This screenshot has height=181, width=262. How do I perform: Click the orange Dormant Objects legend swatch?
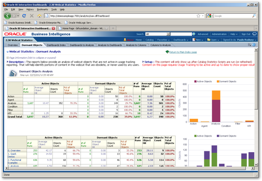pyautogui.click(x=218, y=81)
